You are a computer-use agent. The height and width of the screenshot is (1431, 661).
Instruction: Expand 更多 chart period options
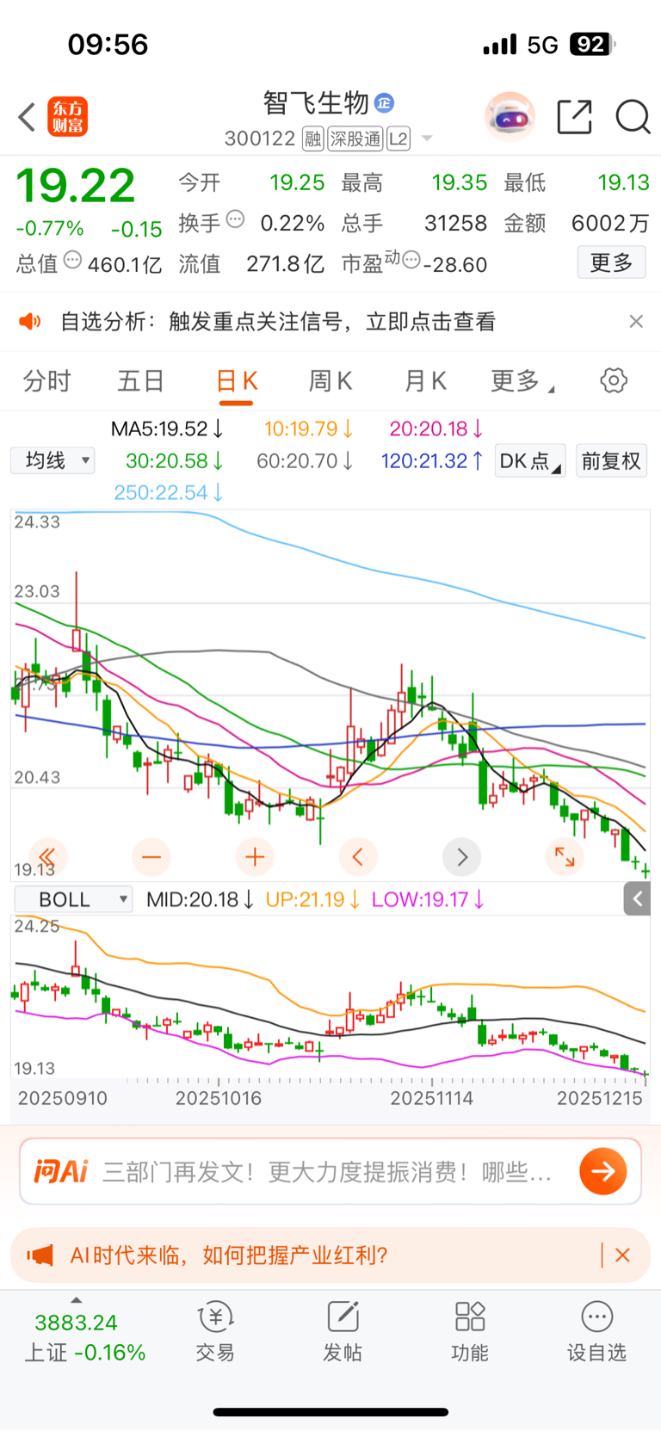pos(522,380)
